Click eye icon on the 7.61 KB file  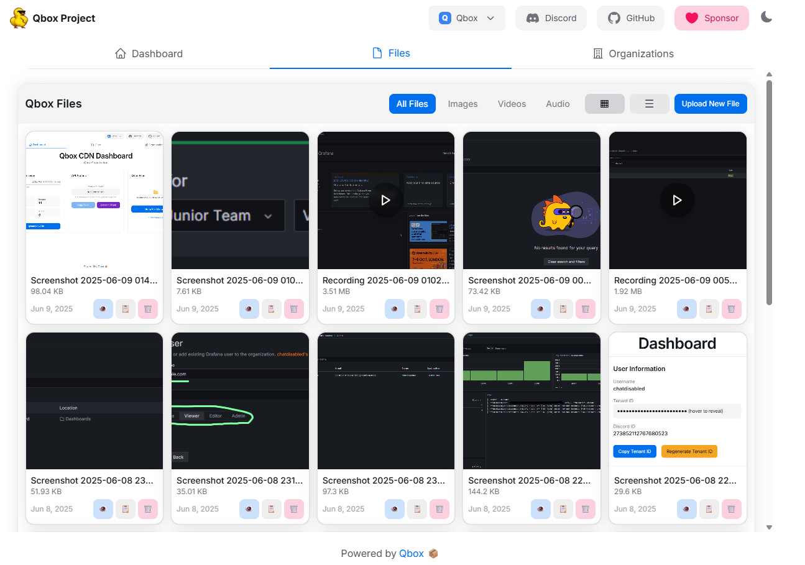[249, 309]
